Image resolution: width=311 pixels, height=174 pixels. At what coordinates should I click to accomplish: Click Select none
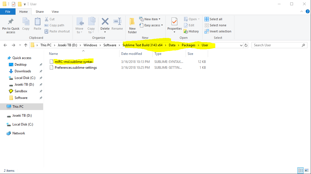click(x=215, y=25)
